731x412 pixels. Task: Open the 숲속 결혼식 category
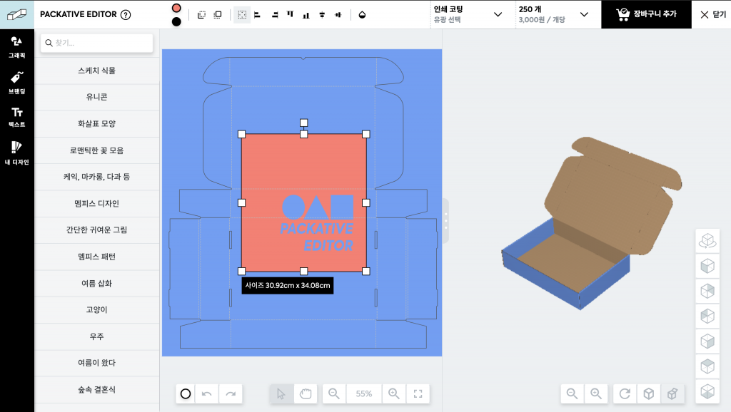coord(97,390)
